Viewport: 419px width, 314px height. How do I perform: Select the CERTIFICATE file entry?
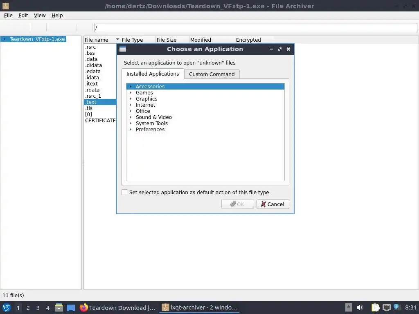coord(100,121)
